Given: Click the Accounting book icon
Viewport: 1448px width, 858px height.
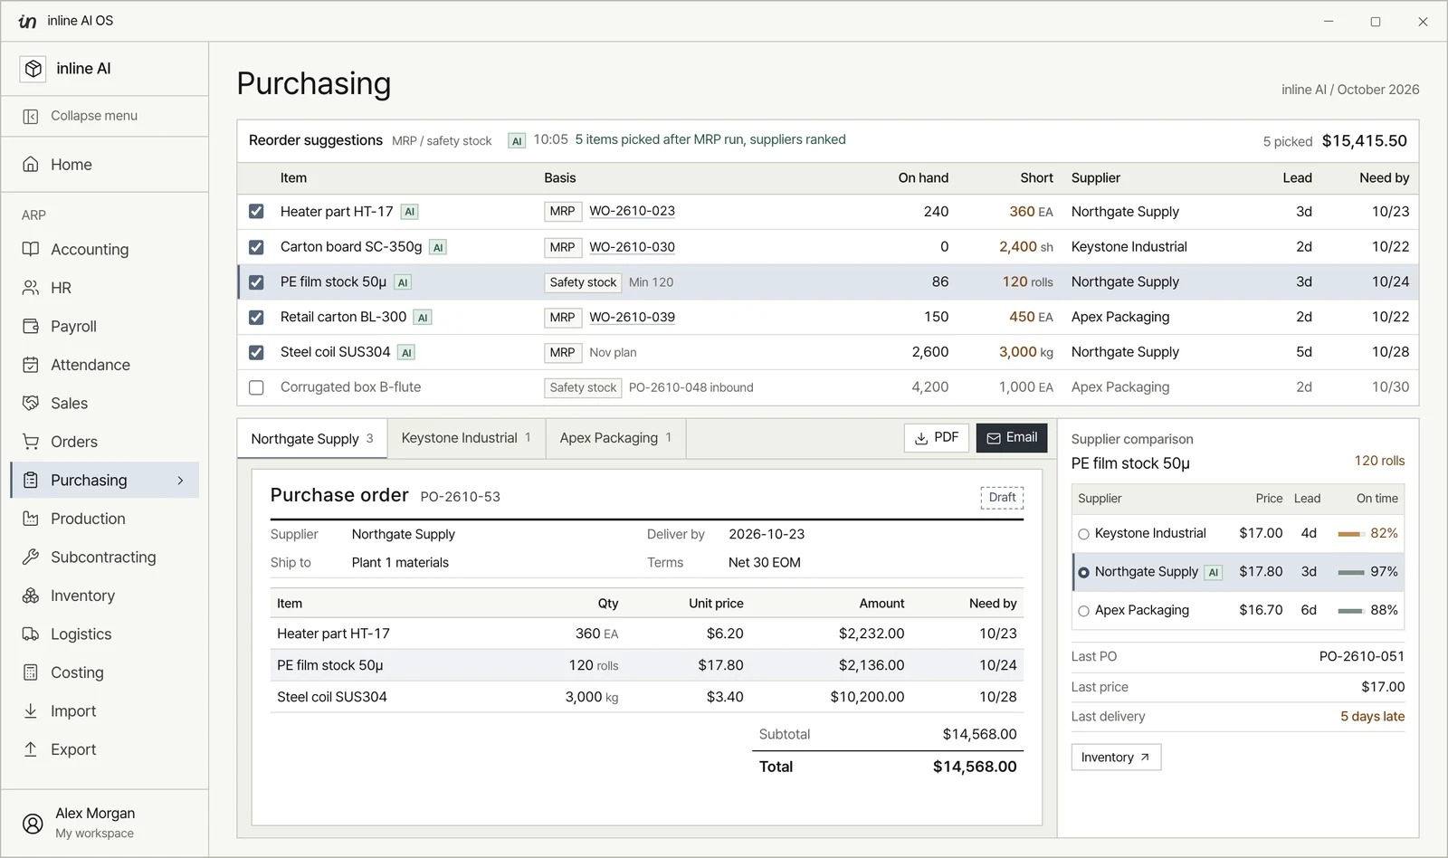Looking at the screenshot, I should tap(31, 249).
